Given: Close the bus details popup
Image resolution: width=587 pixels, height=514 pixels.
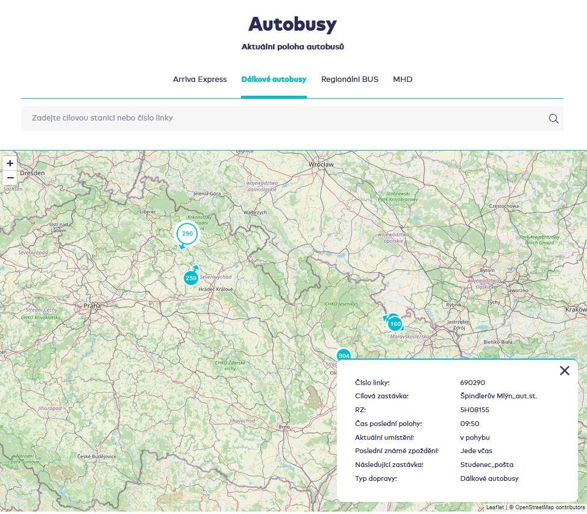Looking at the screenshot, I should pos(565,371).
